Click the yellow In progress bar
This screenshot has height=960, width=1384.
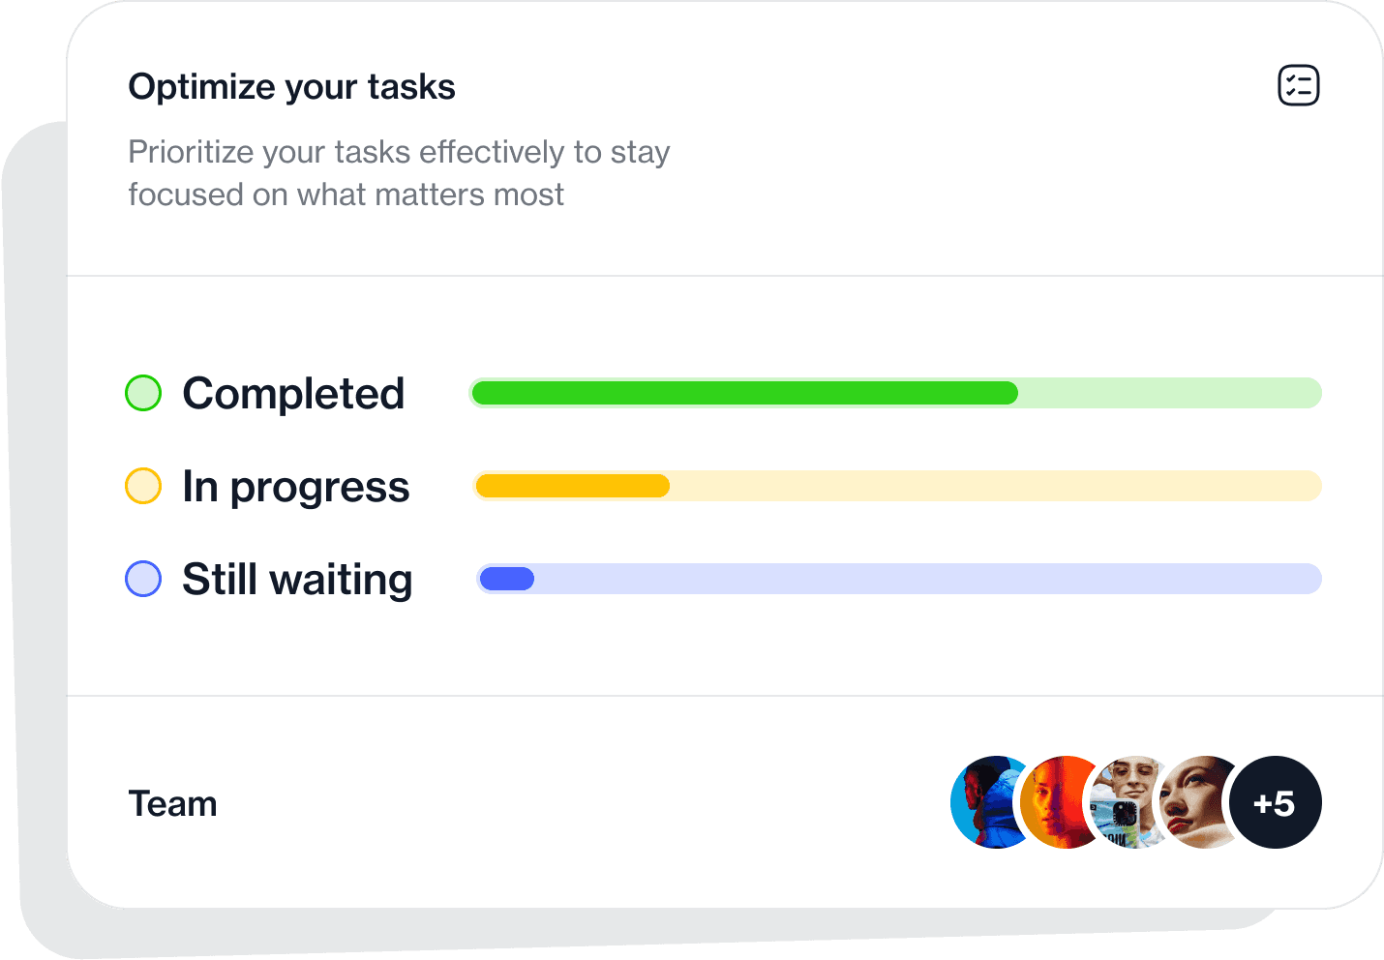573,486
